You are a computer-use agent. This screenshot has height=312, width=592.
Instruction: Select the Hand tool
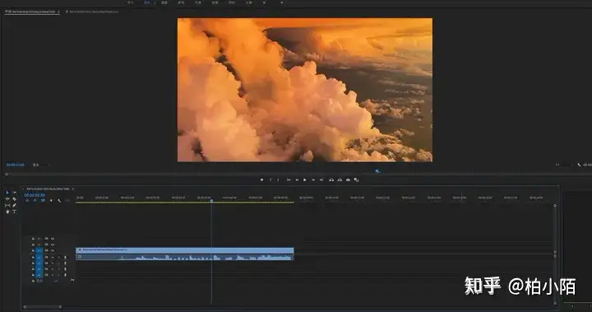click(7, 212)
